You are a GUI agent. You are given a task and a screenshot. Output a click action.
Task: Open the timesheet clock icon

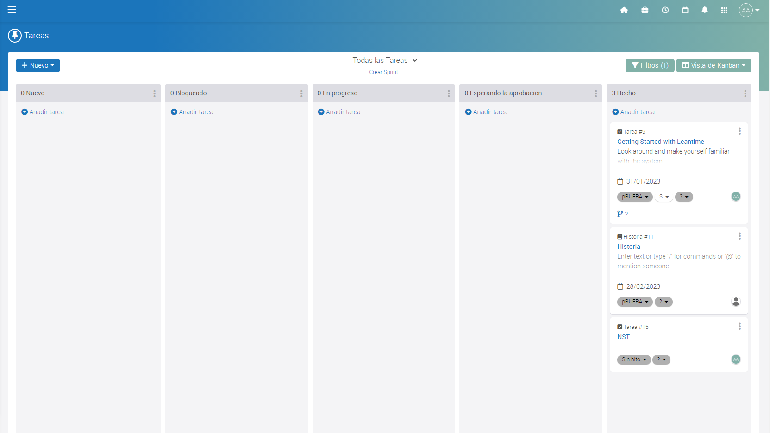pos(665,10)
